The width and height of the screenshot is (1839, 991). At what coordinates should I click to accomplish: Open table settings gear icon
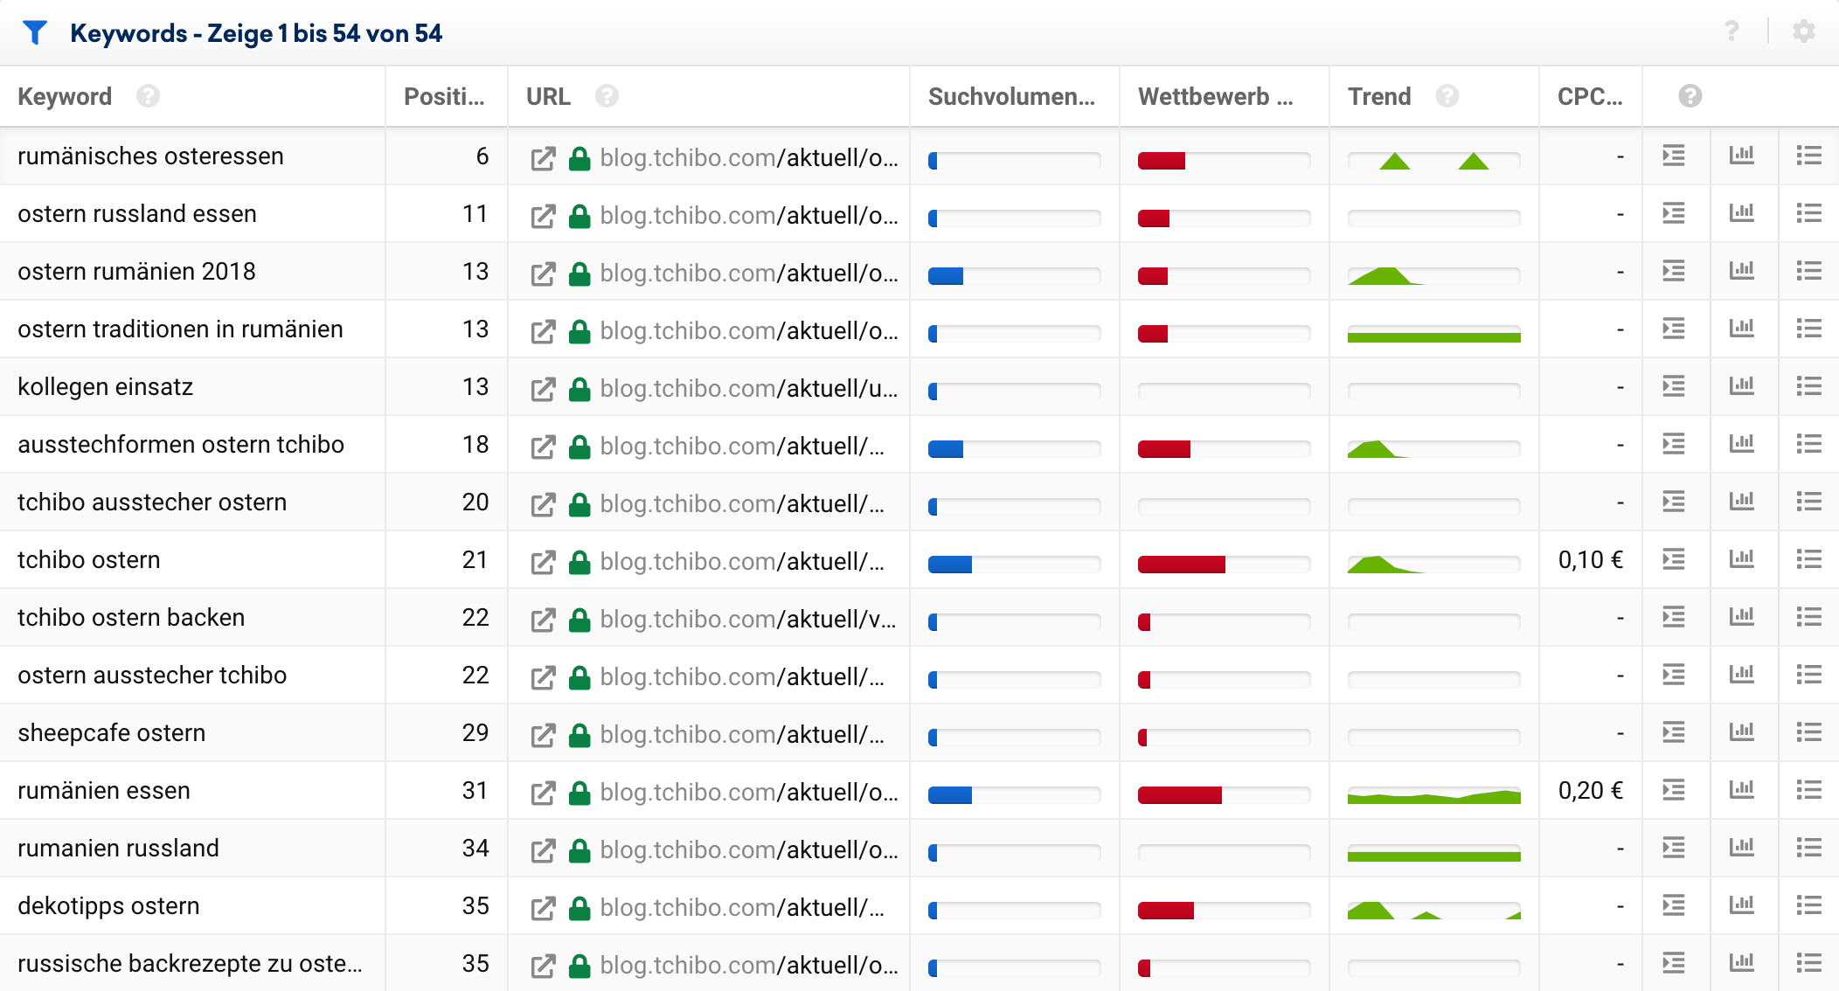pyautogui.click(x=1803, y=32)
